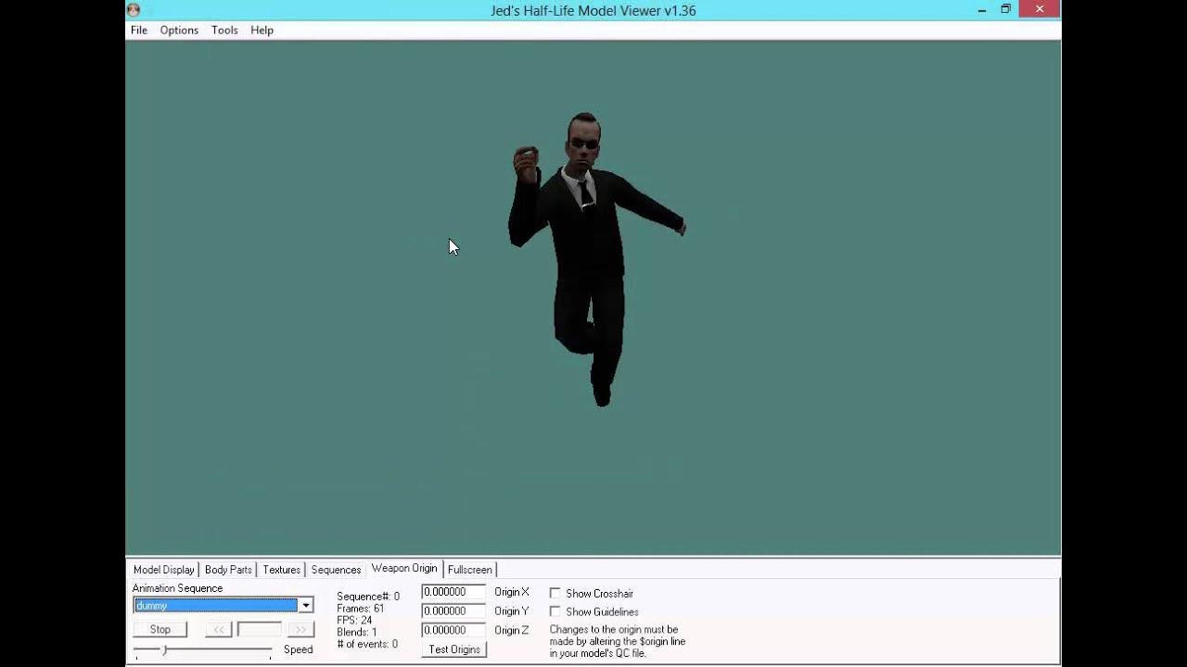Click the next frame button
Screen dimensions: 1187x667
click(x=300, y=629)
